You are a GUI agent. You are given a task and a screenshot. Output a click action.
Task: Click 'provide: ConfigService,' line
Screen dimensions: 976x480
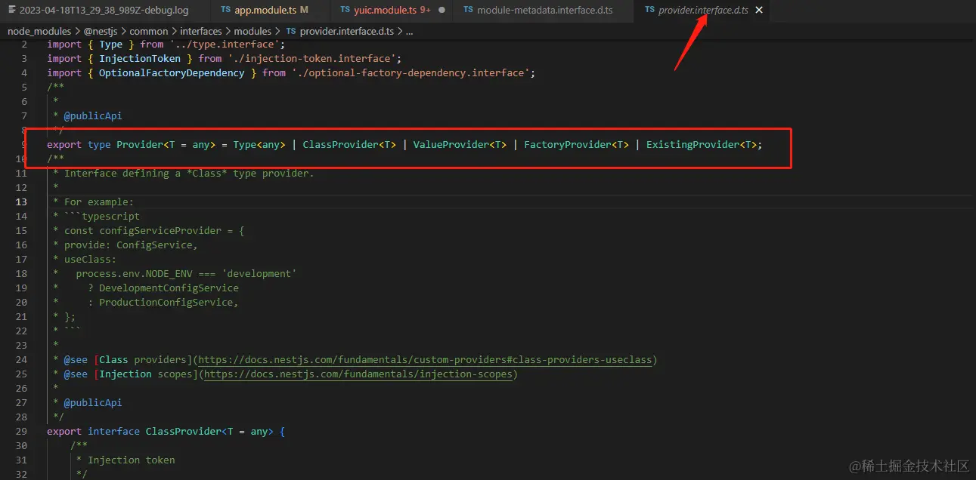point(131,245)
